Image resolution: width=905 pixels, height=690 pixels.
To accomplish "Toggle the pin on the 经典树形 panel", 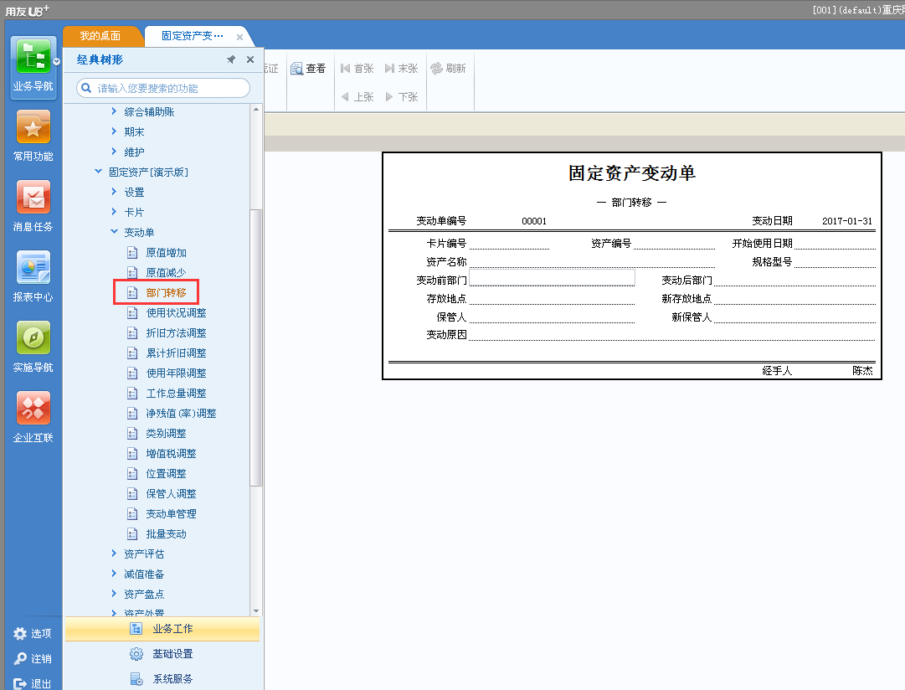I will (x=231, y=59).
